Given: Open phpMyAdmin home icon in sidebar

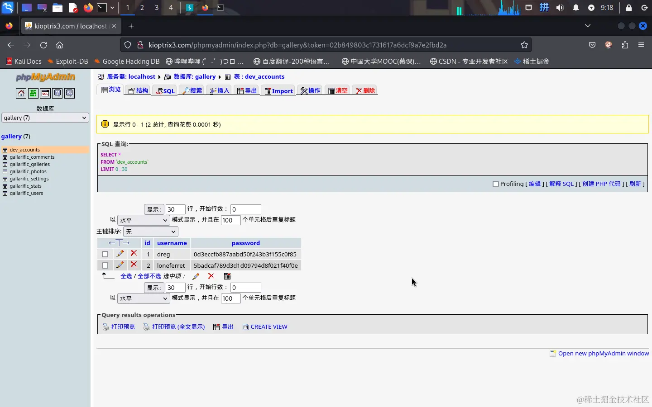Looking at the screenshot, I should pos(21,93).
